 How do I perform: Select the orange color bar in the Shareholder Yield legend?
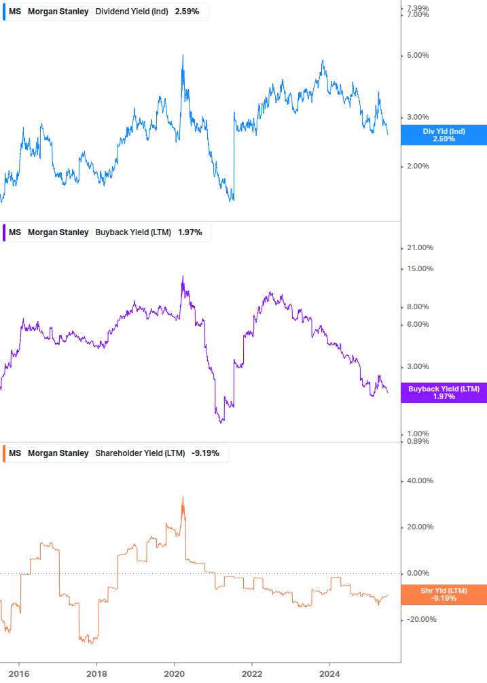coord(4,453)
